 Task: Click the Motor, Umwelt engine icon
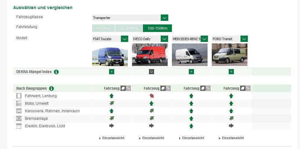(x=19, y=103)
